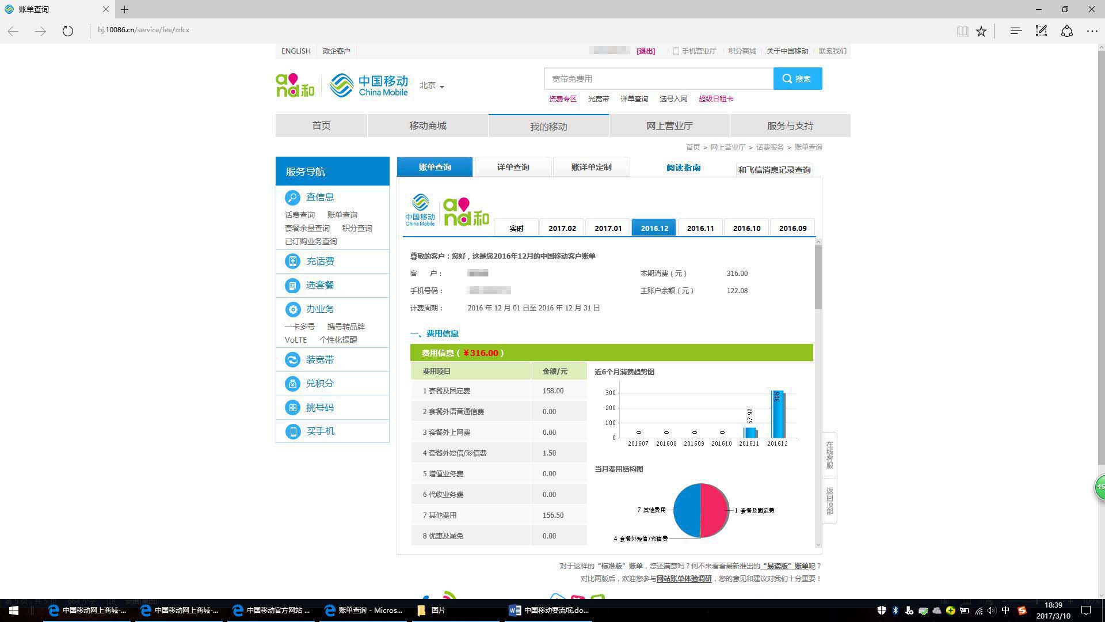Click the browser forward arrow
Viewport: 1105px width, 622px height.
(40, 31)
